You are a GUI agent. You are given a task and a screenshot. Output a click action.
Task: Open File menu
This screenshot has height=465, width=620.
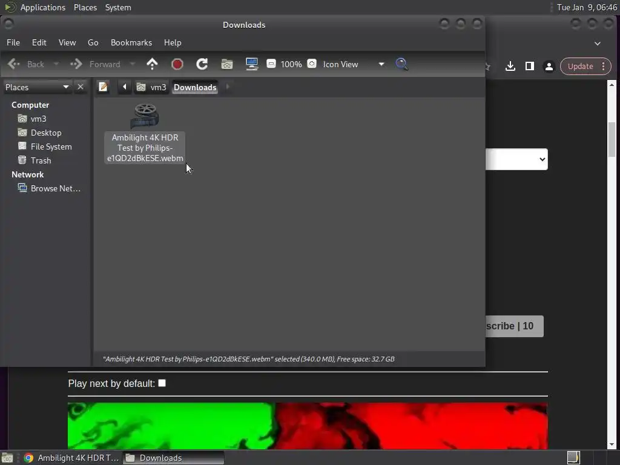(13, 42)
